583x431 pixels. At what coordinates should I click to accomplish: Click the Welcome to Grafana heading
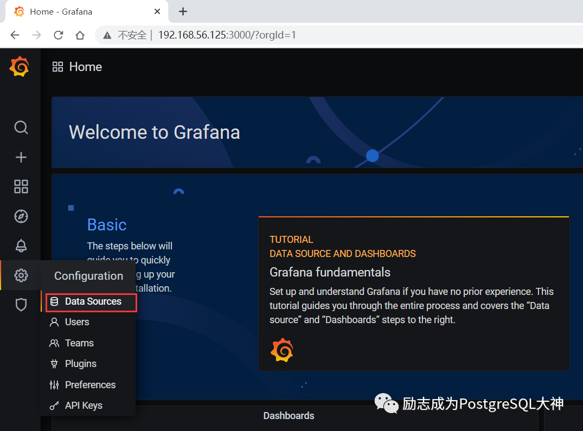coord(155,132)
